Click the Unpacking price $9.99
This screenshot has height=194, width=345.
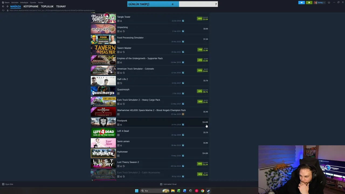(206, 29)
